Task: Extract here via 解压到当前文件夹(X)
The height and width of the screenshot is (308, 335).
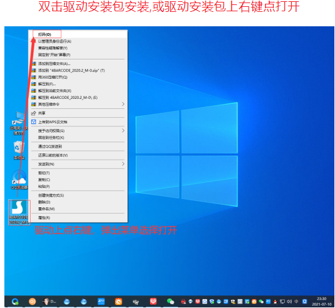Action: click(x=78, y=91)
